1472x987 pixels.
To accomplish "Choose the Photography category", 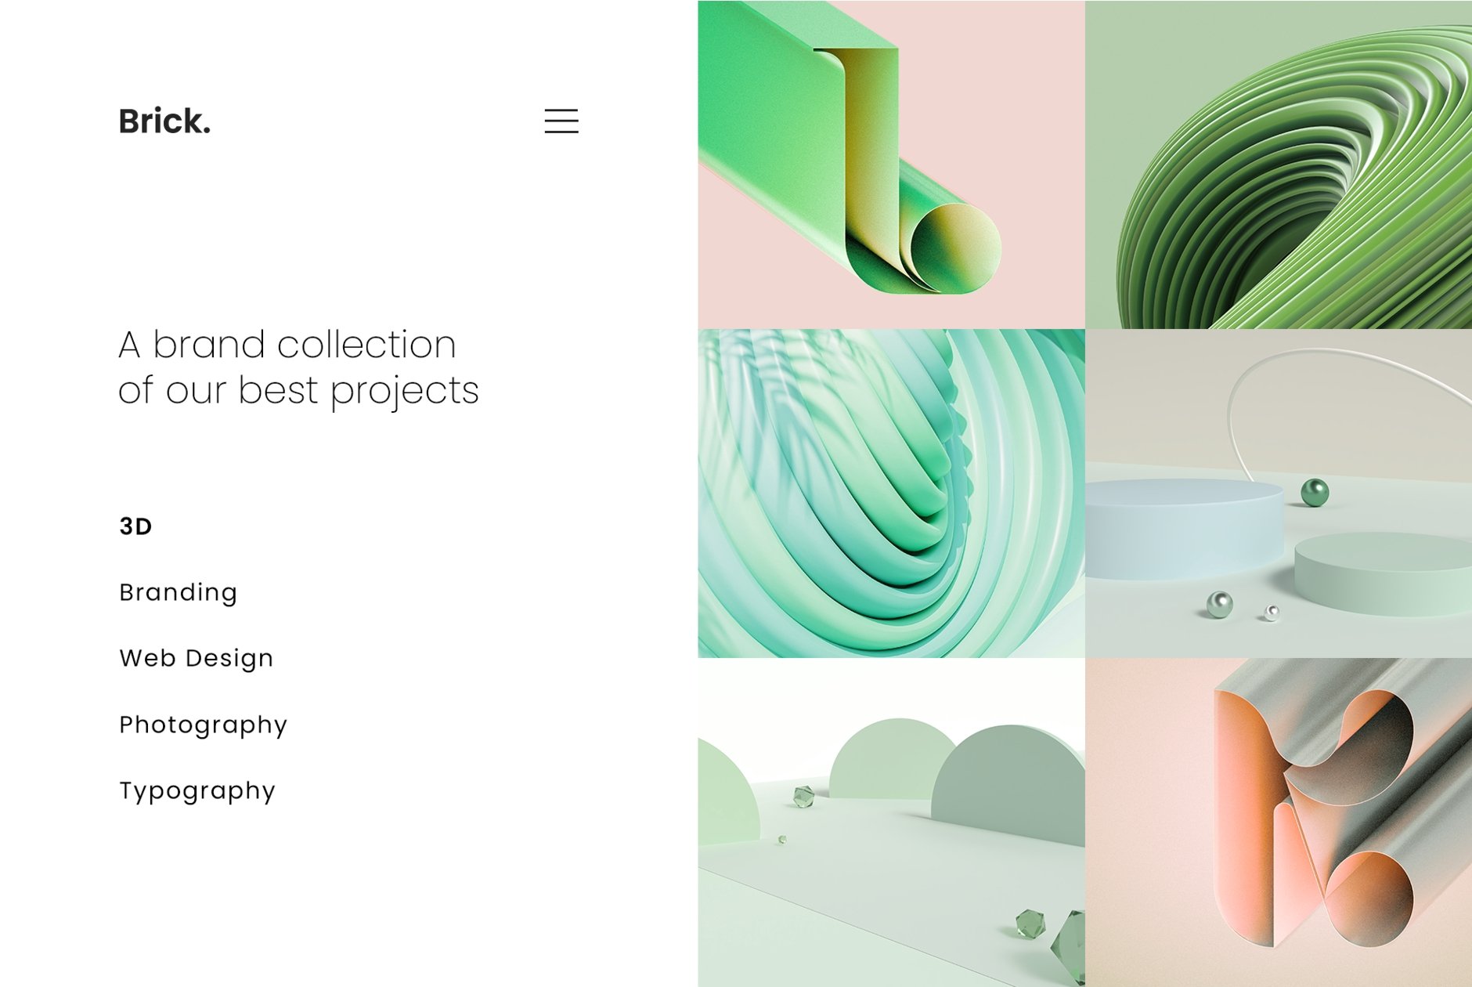I will tap(203, 725).
